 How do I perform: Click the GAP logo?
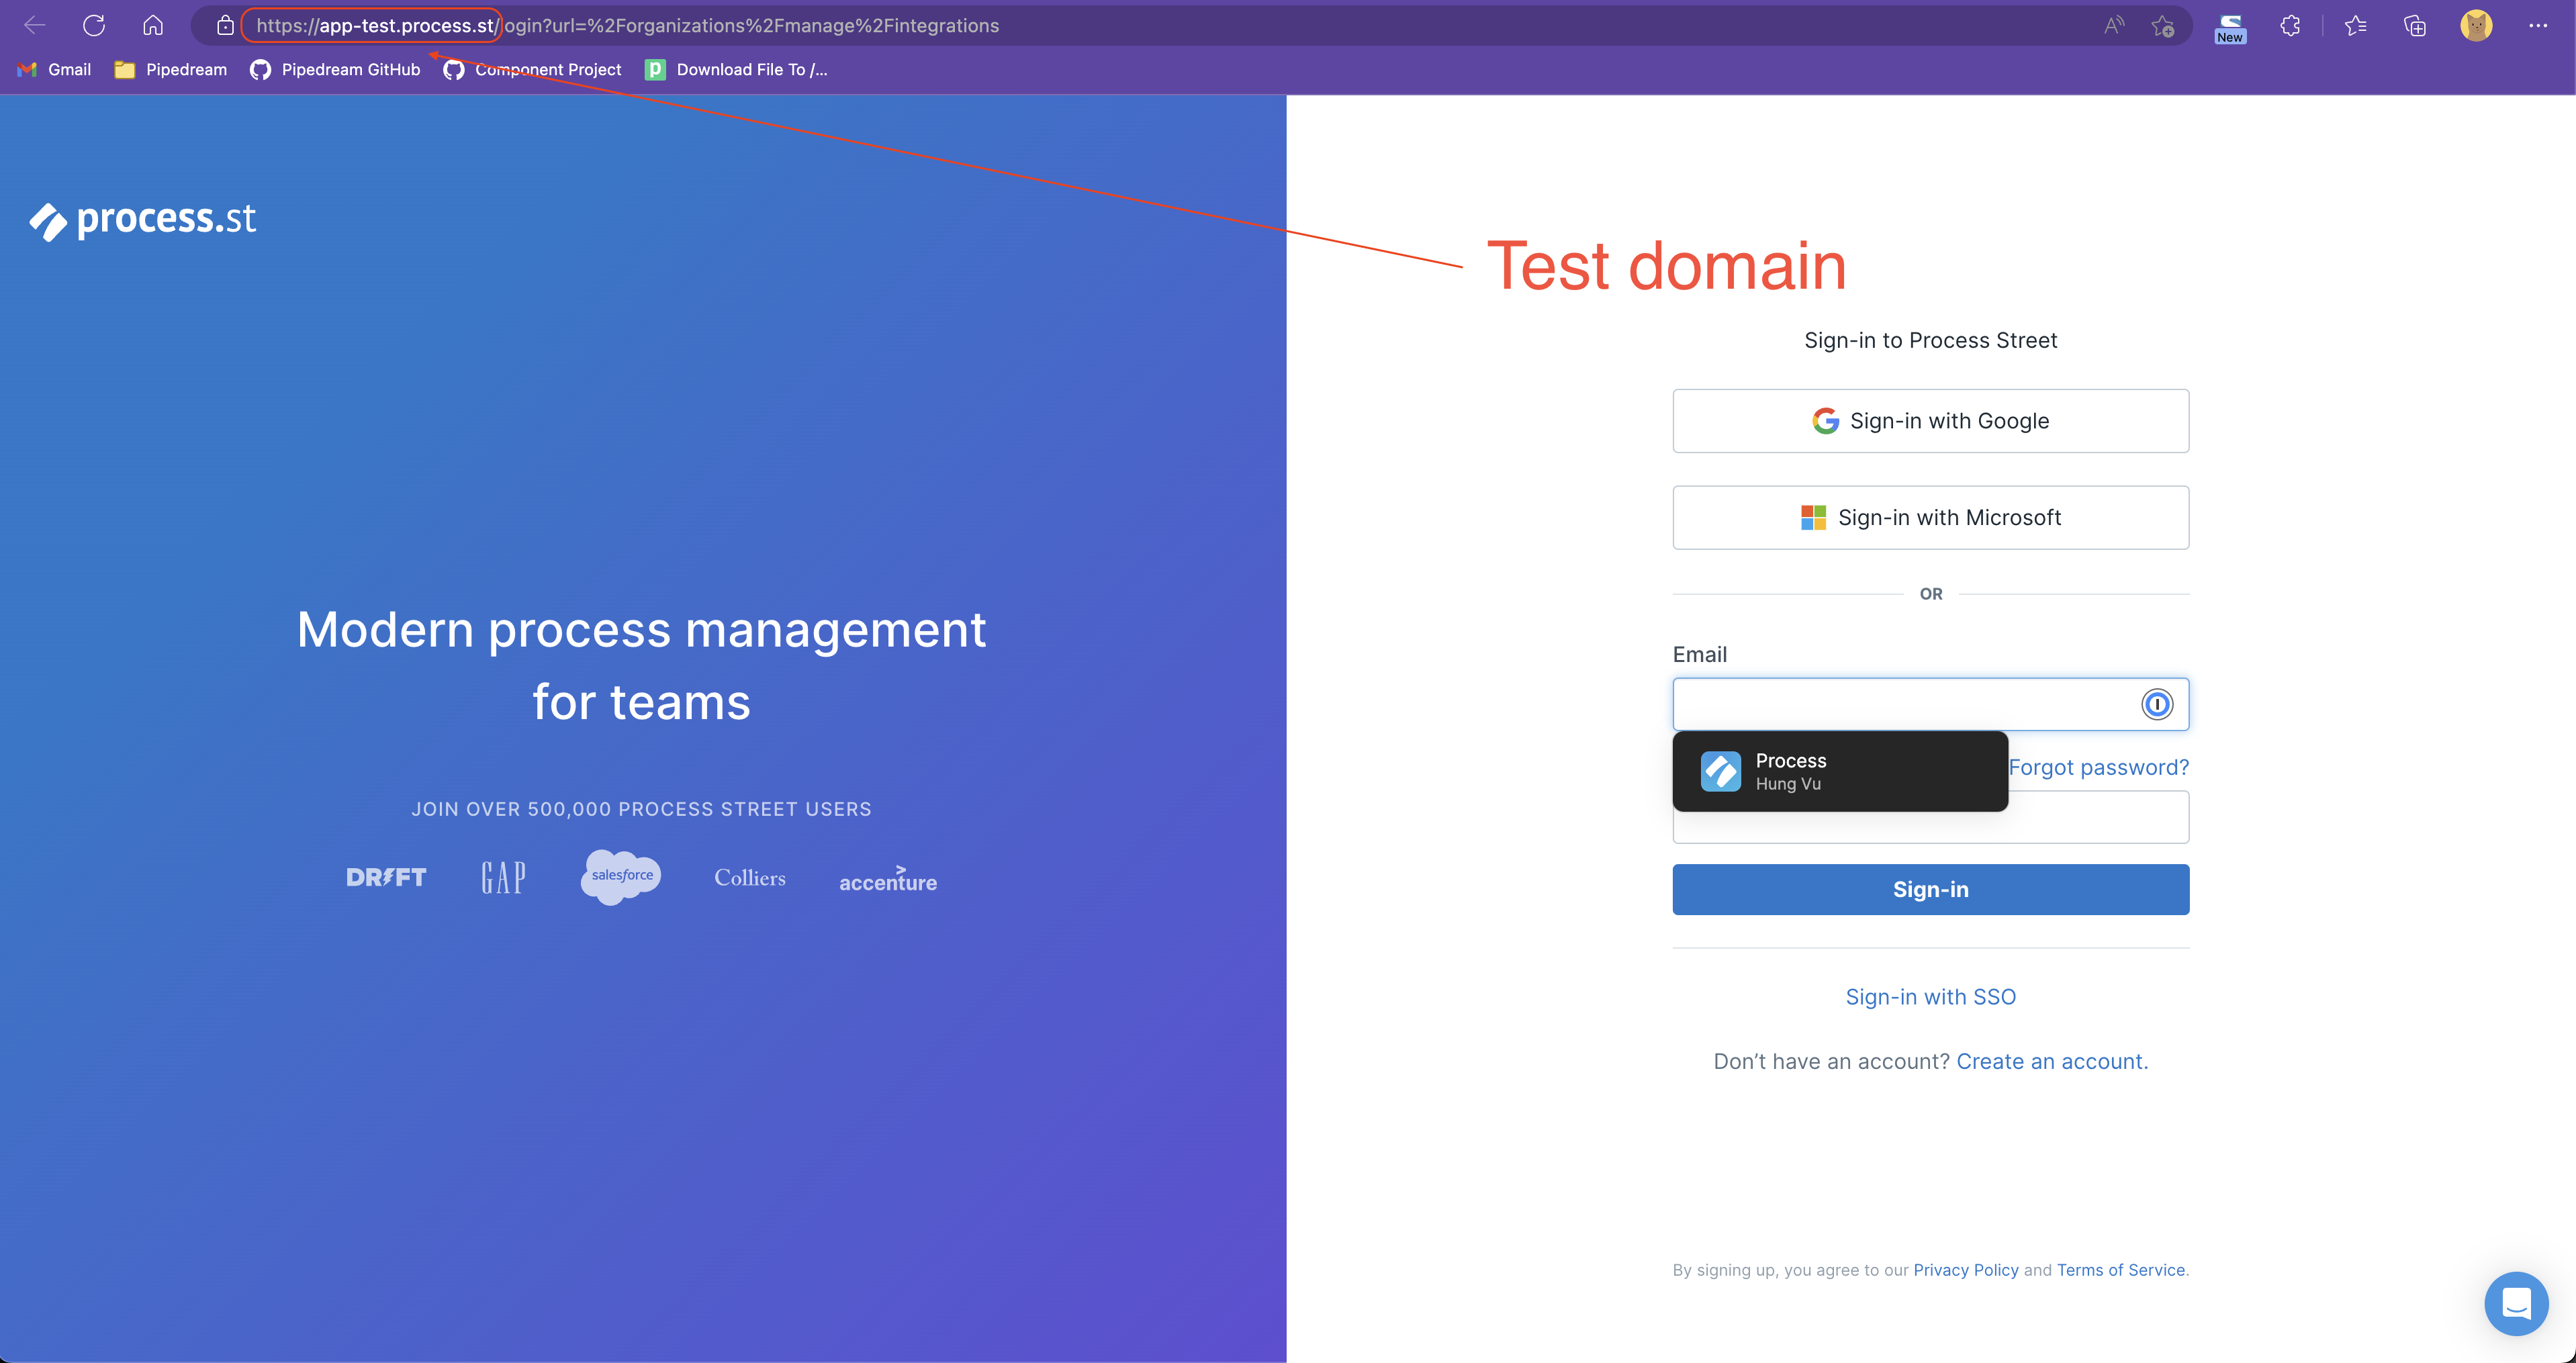click(503, 877)
